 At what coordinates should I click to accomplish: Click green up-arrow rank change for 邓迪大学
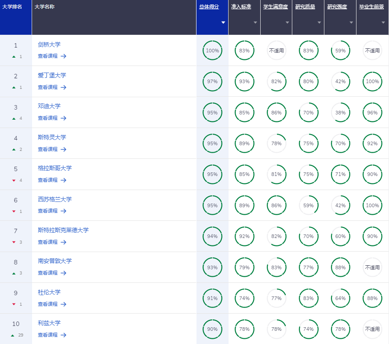click(x=14, y=119)
